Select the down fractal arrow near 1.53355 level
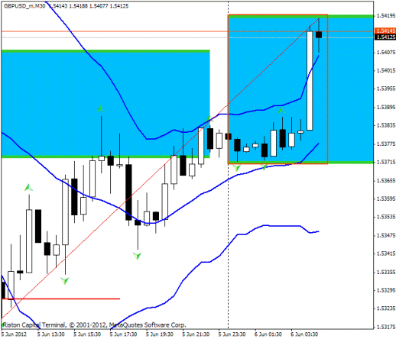The image size is (396, 339). (x=65, y=280)
